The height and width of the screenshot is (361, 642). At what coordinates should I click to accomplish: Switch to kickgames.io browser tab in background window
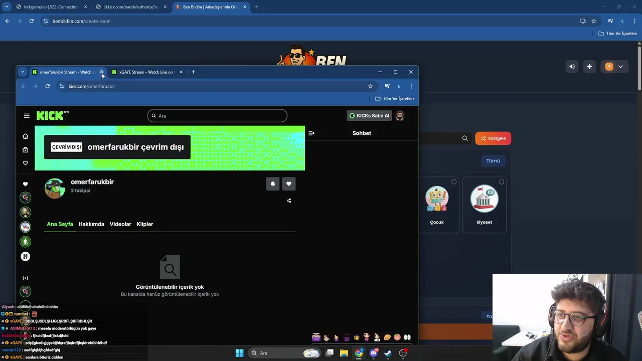click(x=50, y=7)
